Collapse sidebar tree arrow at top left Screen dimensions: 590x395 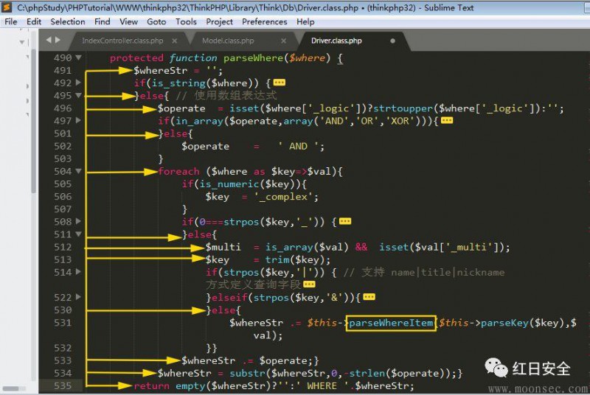pyautogui.click(x=22, y=42)
